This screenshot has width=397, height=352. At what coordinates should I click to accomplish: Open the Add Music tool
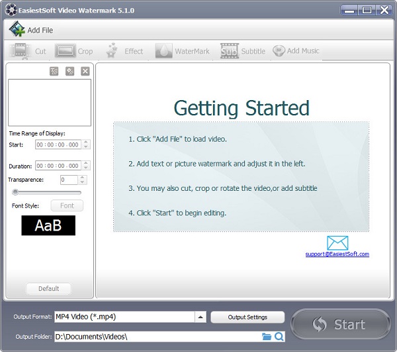click(x=296, y=51)
